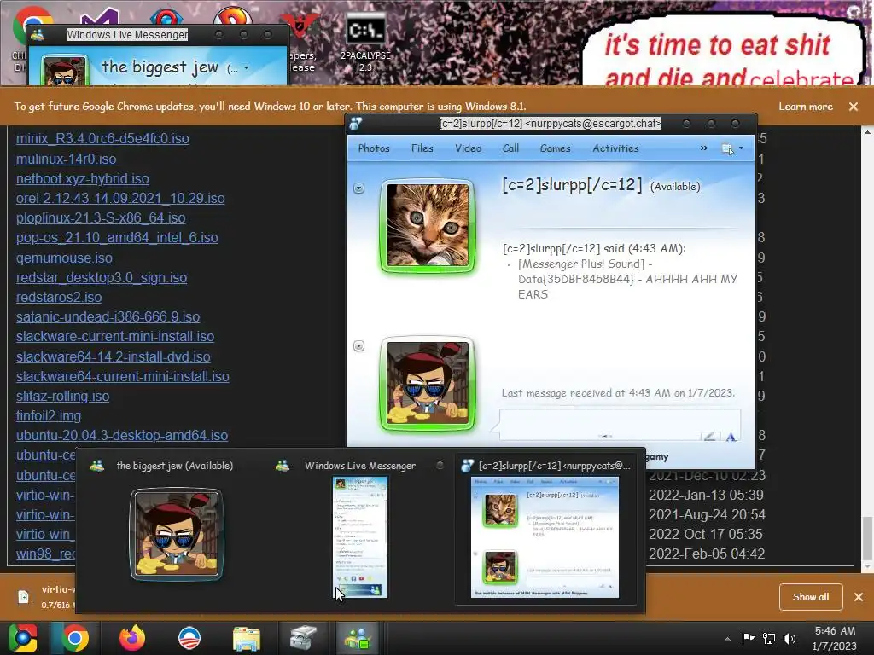Click the '2022-Oct-17 05:35' date text

[707, 534]
